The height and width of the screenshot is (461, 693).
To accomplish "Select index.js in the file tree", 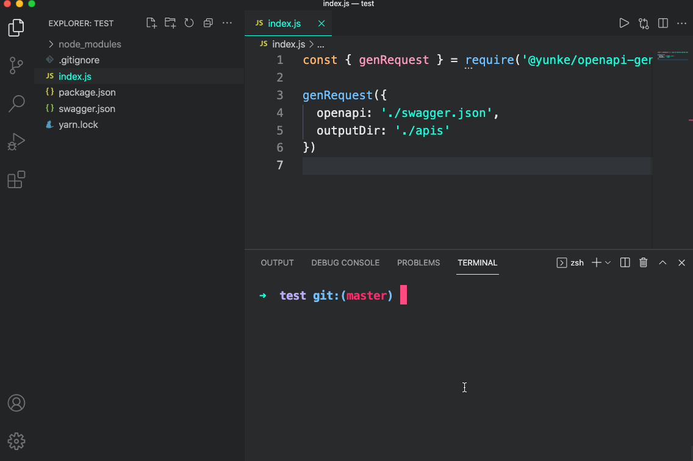I will pyautogui.click(x=139, y=76).
